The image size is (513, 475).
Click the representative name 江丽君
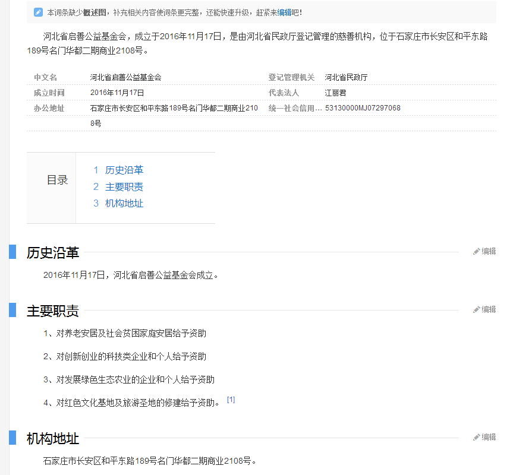335,93
